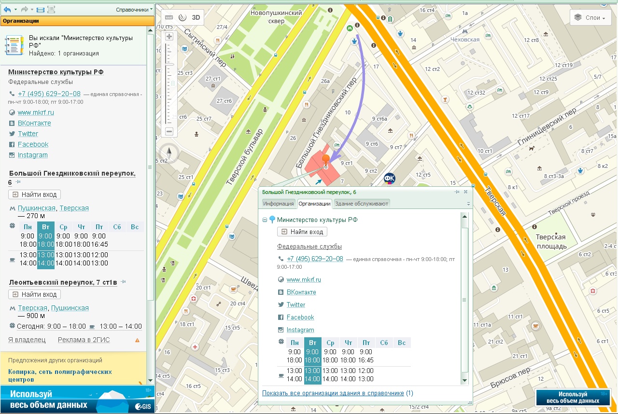Click pin icon next to Гнездниковский переулок, 6 in sidebar
Viewport: 618px width, 414px height.
(18, 182)
